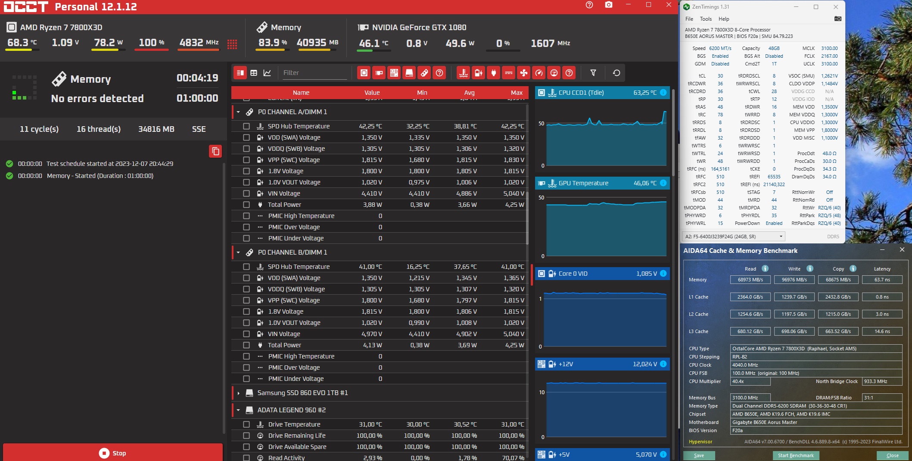Sort the sensor table by Name column
The height and width of the screenshot is (461, 912).
coord(301,93)
